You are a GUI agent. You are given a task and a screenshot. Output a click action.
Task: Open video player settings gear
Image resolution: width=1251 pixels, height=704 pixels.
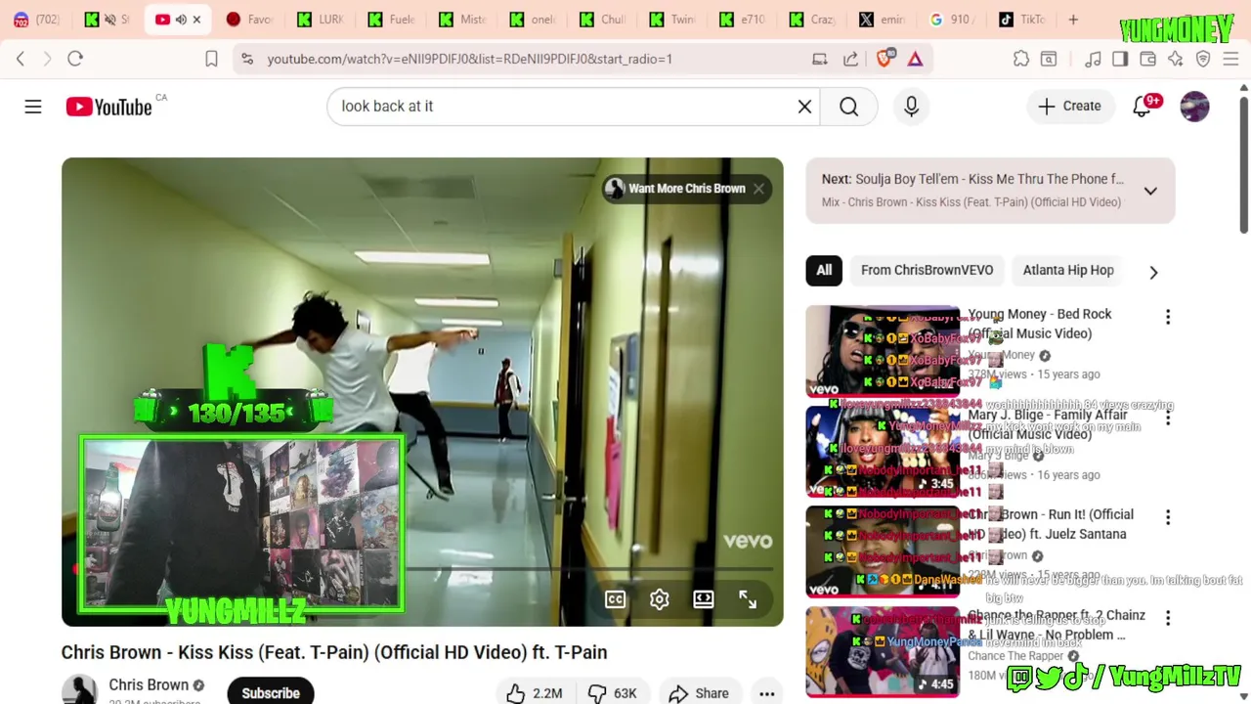[x=660, y=599]
